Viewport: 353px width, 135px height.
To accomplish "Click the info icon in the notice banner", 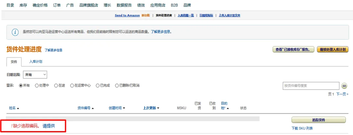I will [15, 32].
